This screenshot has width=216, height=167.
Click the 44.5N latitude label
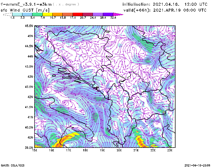pyautogui.click(x=29, y=46)
